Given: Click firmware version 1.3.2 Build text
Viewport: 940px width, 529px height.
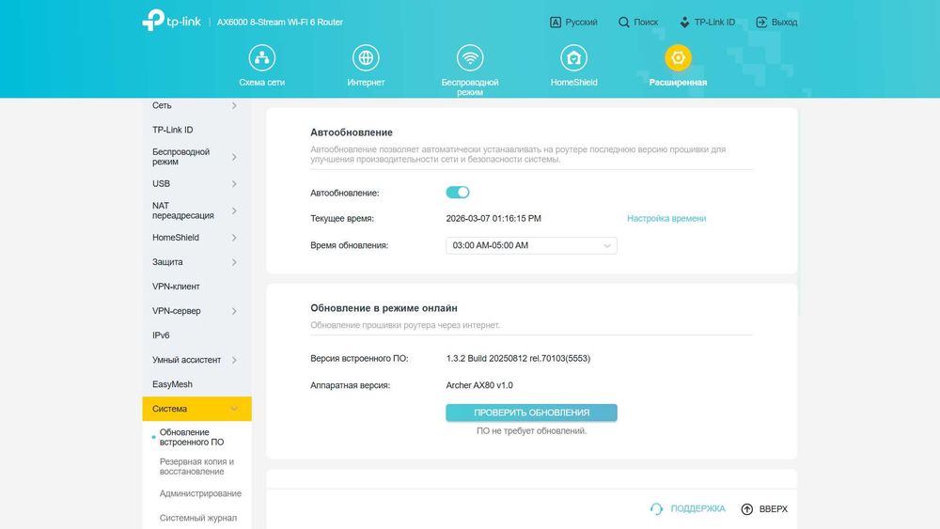Looking at the screenshot, I should pos(518,358).
